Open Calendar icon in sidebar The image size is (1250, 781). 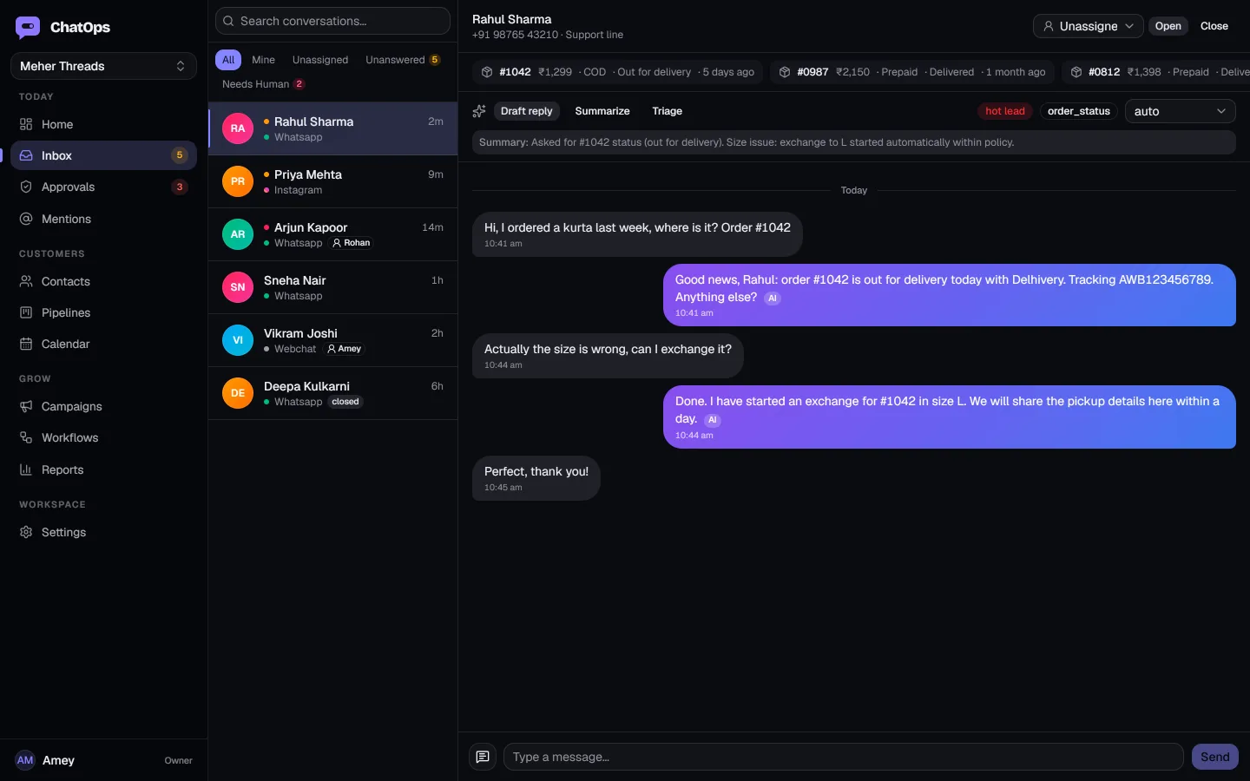26,344
